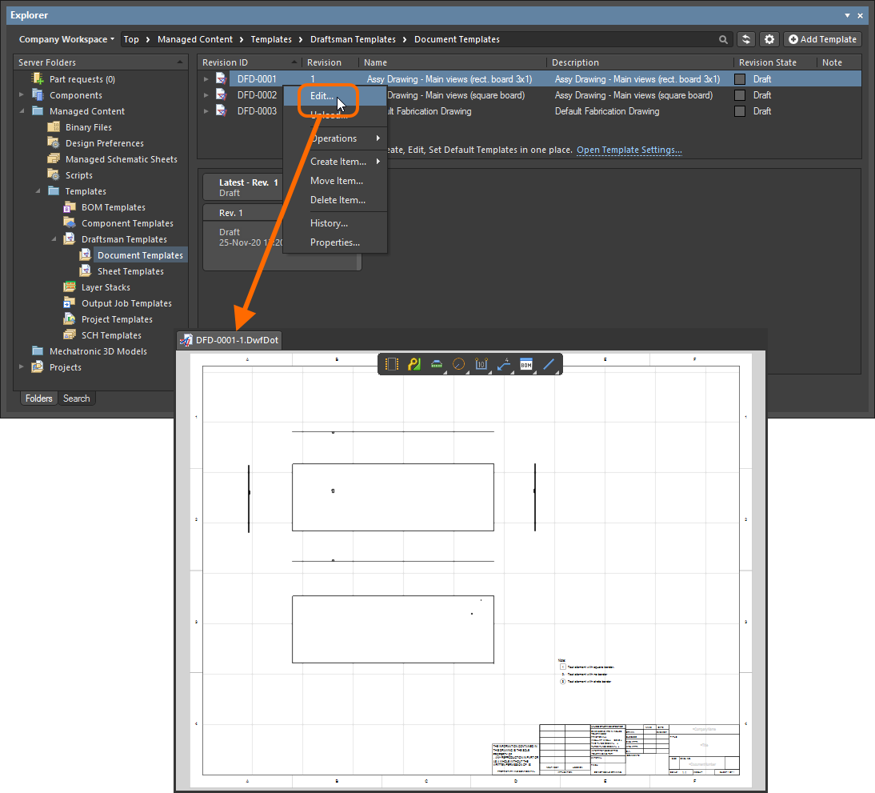This screenshot has height=793, width=875.
Task: Click the refresh icon beside search
Action: [x=745, y=39]
